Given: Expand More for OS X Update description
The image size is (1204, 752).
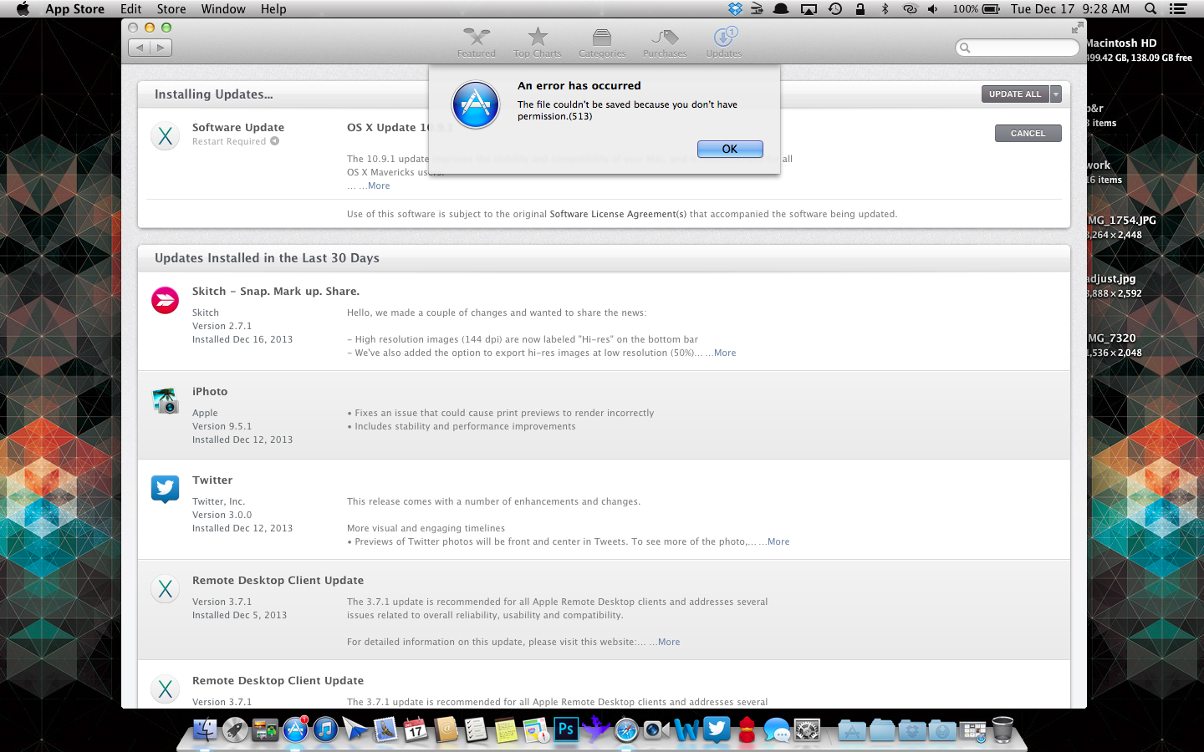Looking at the screenshot, I should tap(379, 185).
